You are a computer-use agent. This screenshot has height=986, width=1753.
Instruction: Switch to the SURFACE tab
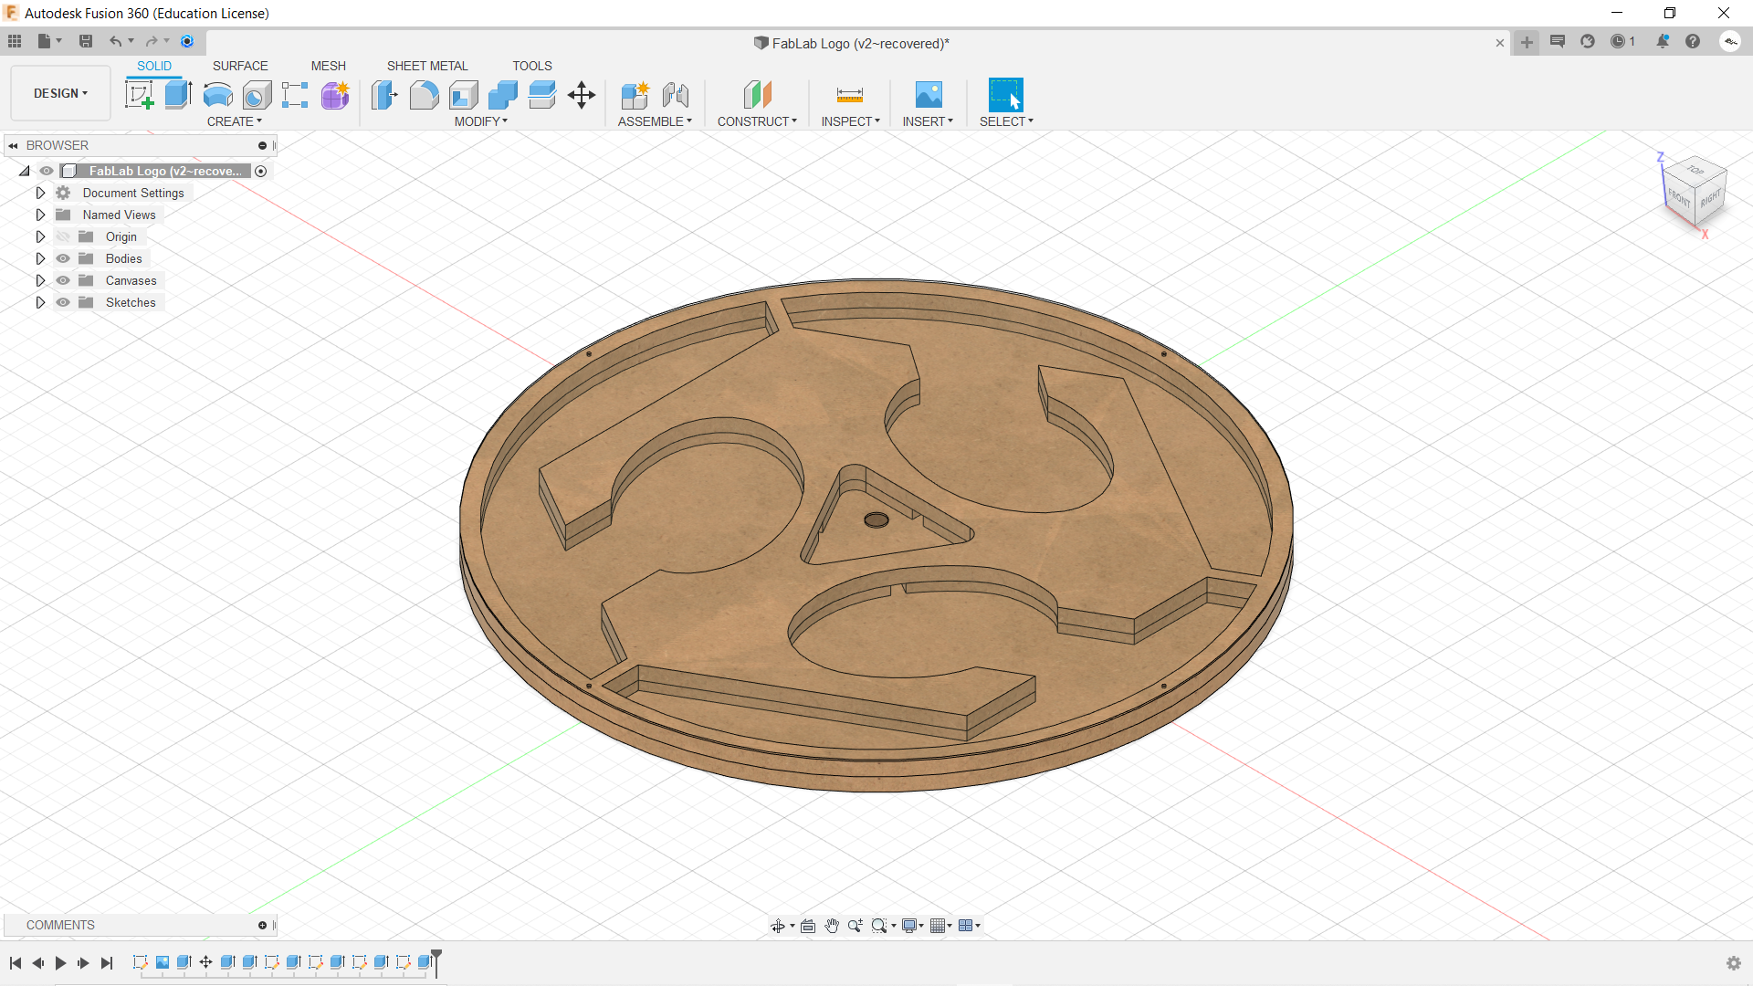[x=240, y=66]
